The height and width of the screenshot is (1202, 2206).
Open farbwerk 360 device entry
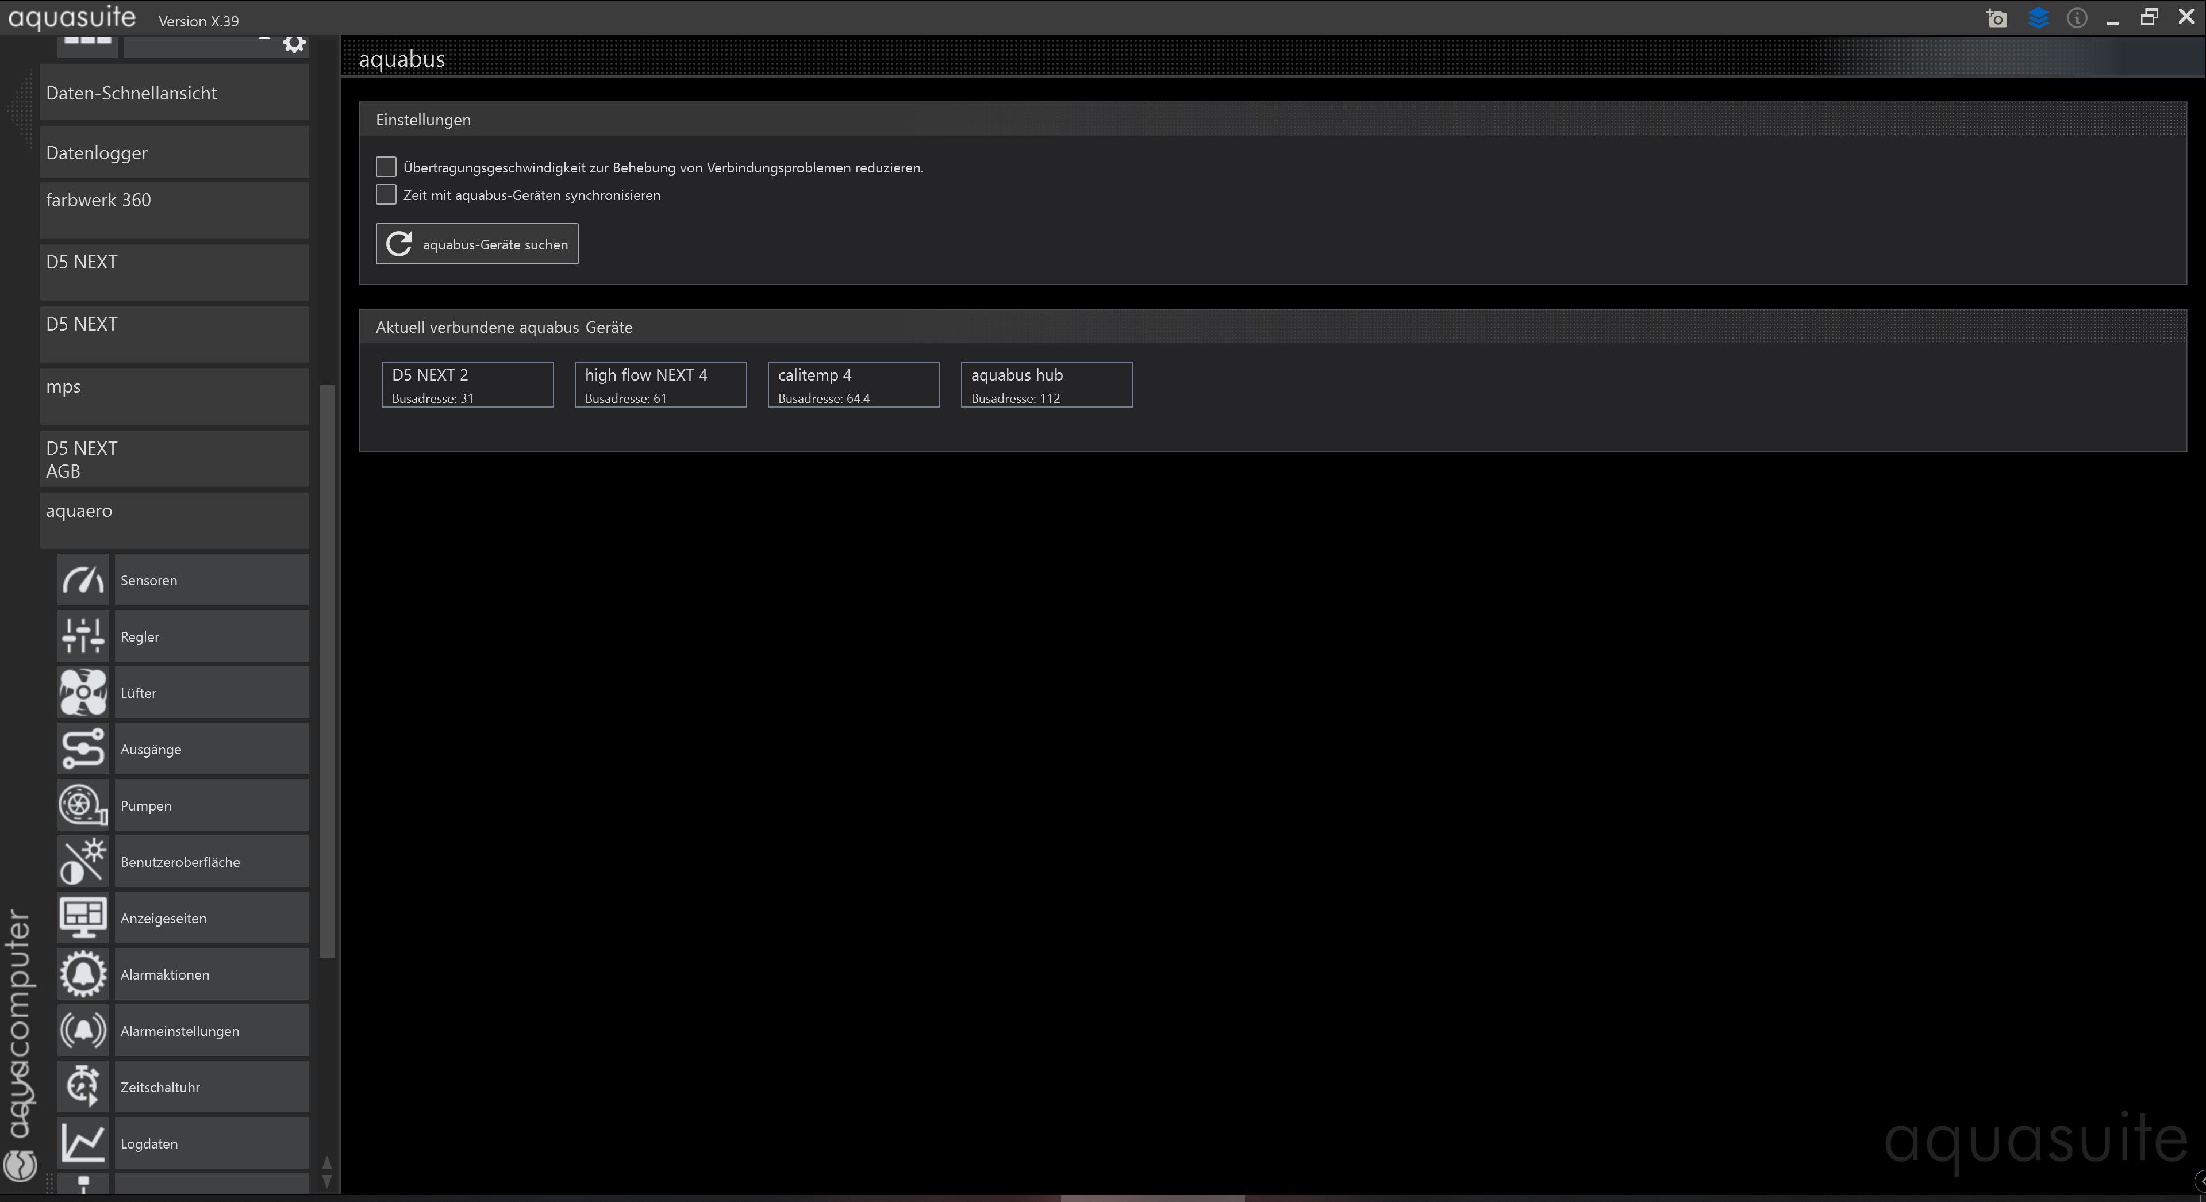point(175,211)
